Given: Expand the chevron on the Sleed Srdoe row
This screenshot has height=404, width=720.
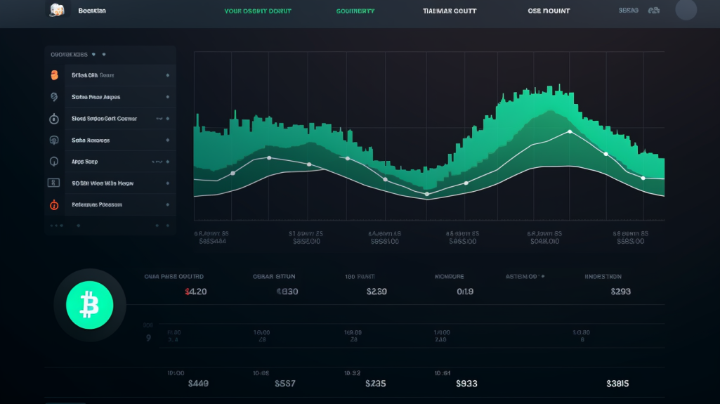Looking at the screenshot, I should [160, 119].
